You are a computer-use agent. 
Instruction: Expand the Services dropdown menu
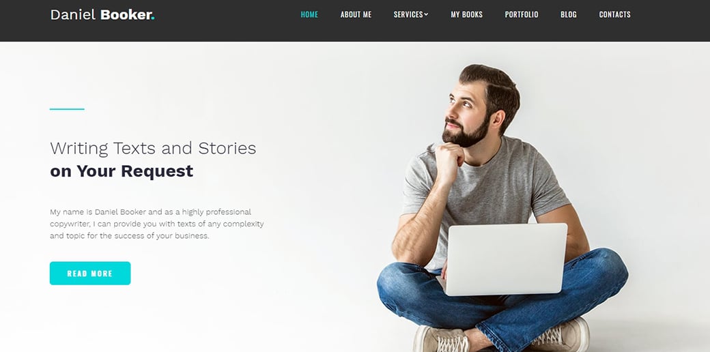[x=411, y=14]
